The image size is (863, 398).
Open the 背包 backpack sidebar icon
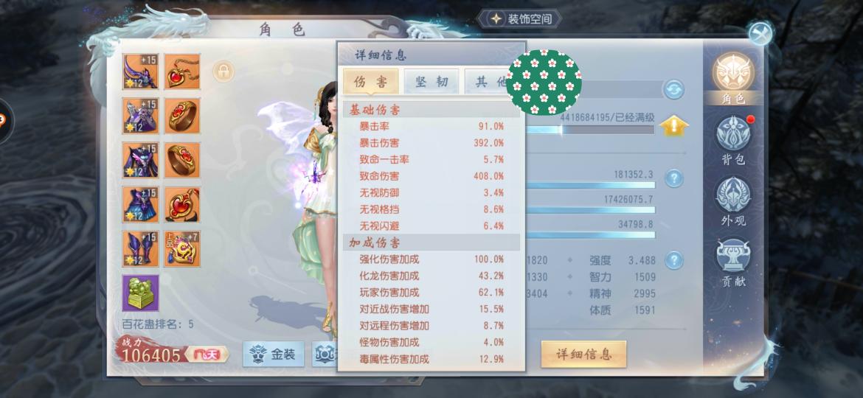[x=733, y=140]
